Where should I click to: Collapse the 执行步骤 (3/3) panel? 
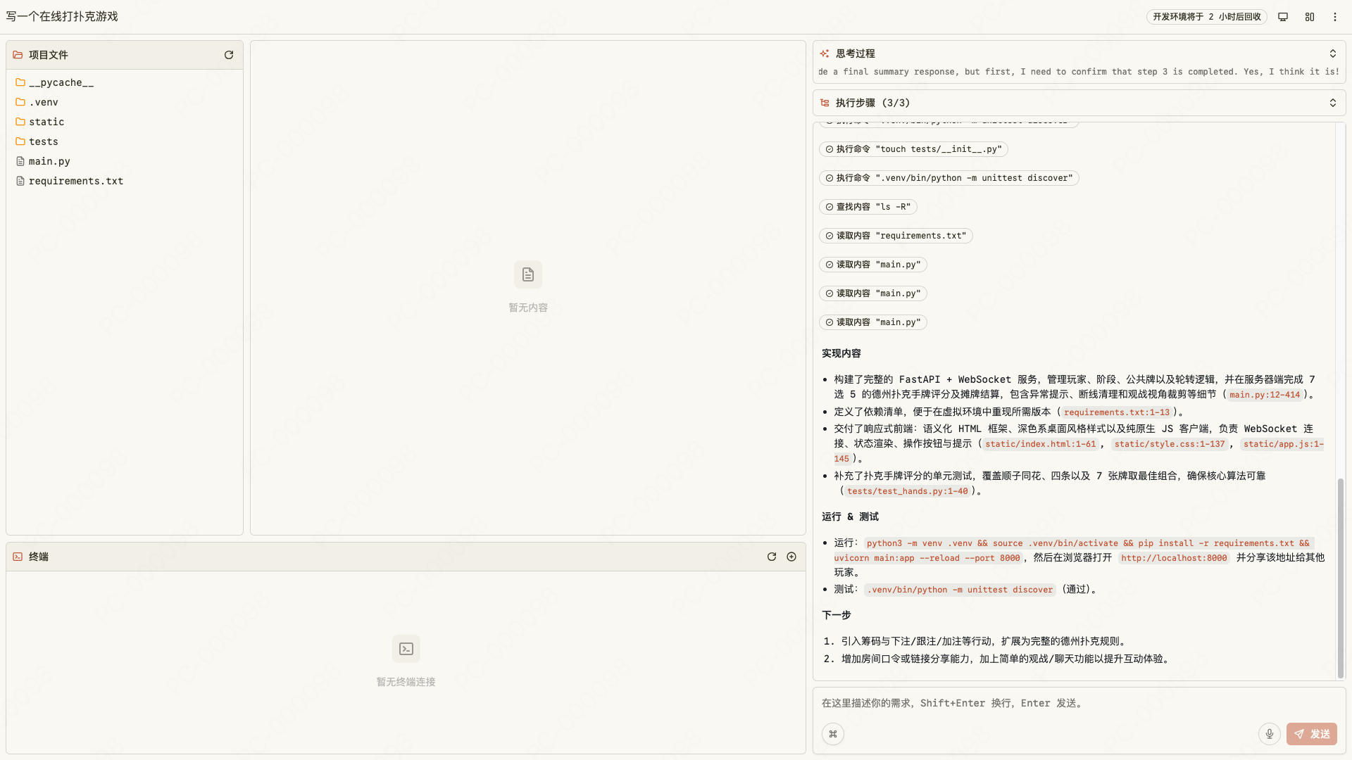(1332, 103)
